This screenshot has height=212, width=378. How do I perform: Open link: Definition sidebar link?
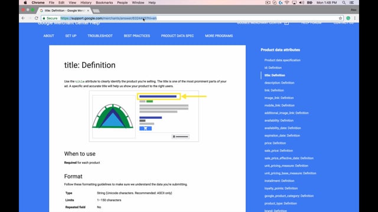[274, 90]
